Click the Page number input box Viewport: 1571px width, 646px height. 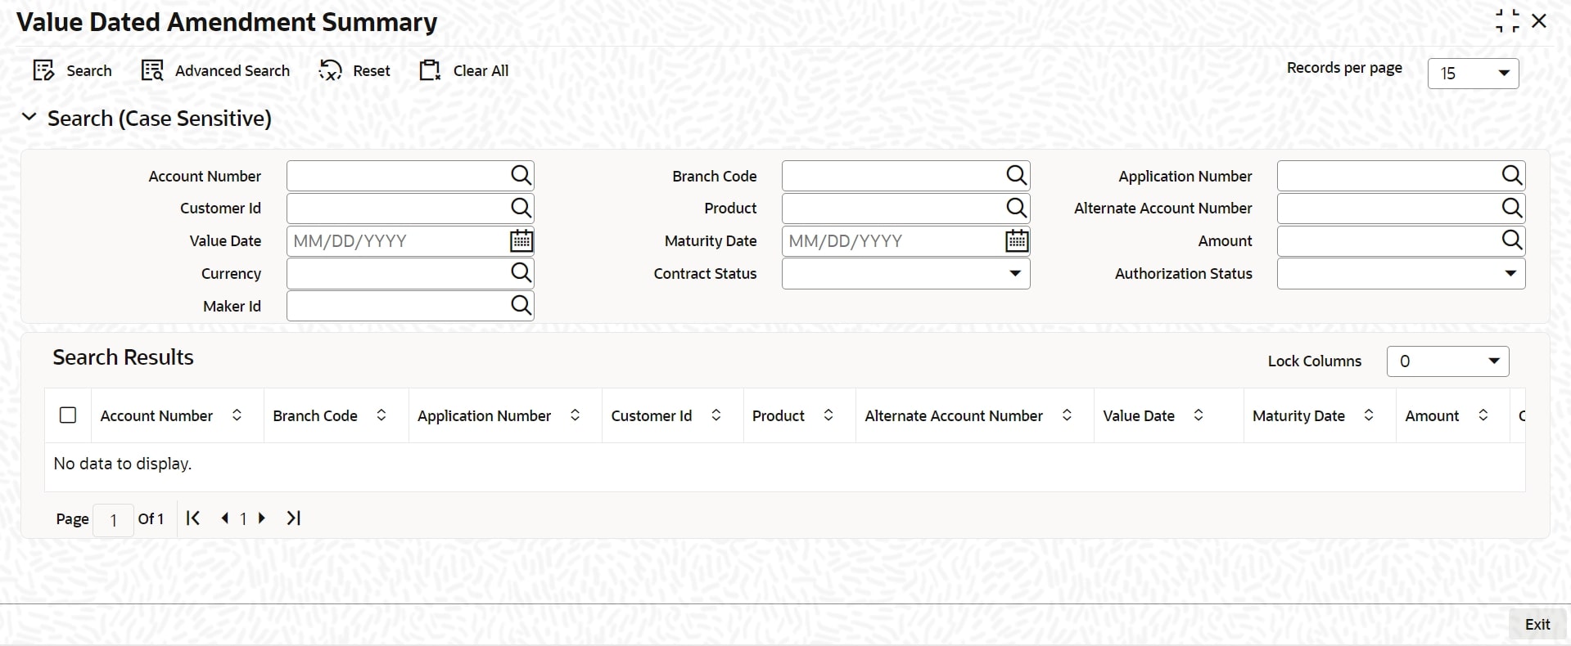(x=113, y=519)
